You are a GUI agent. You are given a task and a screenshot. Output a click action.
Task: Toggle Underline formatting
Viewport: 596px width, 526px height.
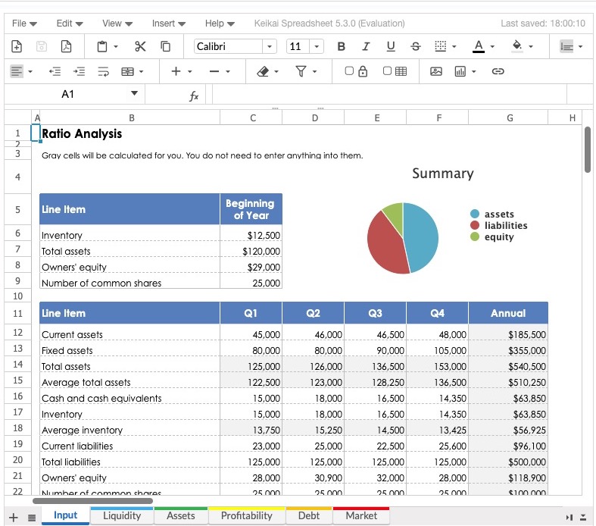390,46
